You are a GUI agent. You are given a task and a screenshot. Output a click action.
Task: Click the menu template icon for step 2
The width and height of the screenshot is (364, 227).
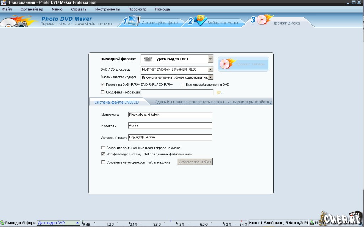(x=200, y=20)
